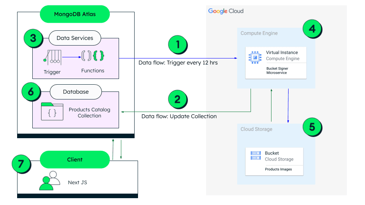
Task: Click the 'Data flow: Update Collection' text
Action: pyautogui.click(x=179, y=116)
